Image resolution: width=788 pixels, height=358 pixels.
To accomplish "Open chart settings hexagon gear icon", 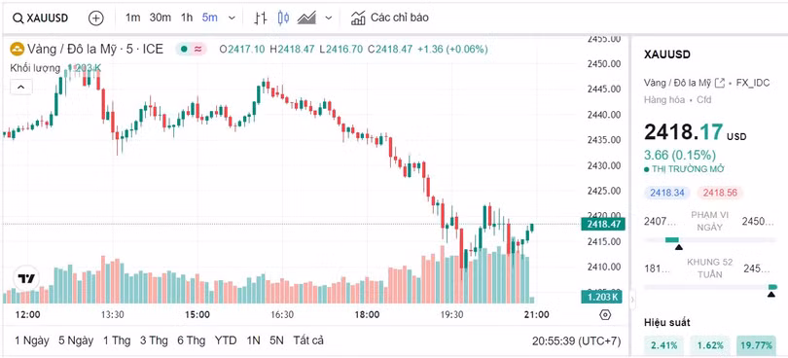I will click(x=605, y=315).
